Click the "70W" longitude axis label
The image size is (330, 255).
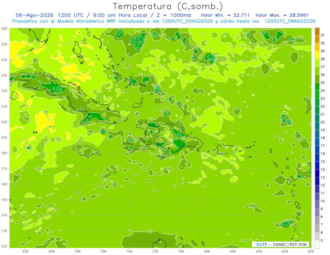pos(181,251)
